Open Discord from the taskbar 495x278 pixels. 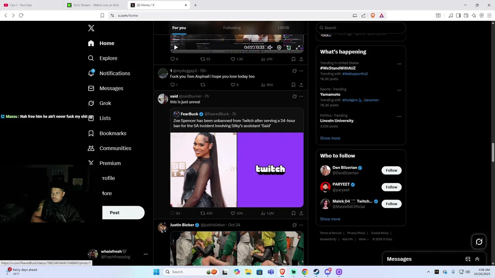[328, 272]
